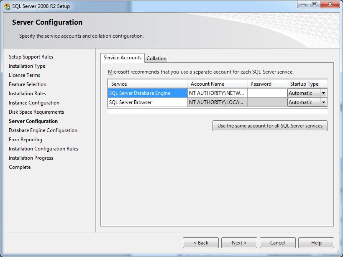Click Use the same account for all SQL Server services
This screenshot has height=257, width=343.
270,126
